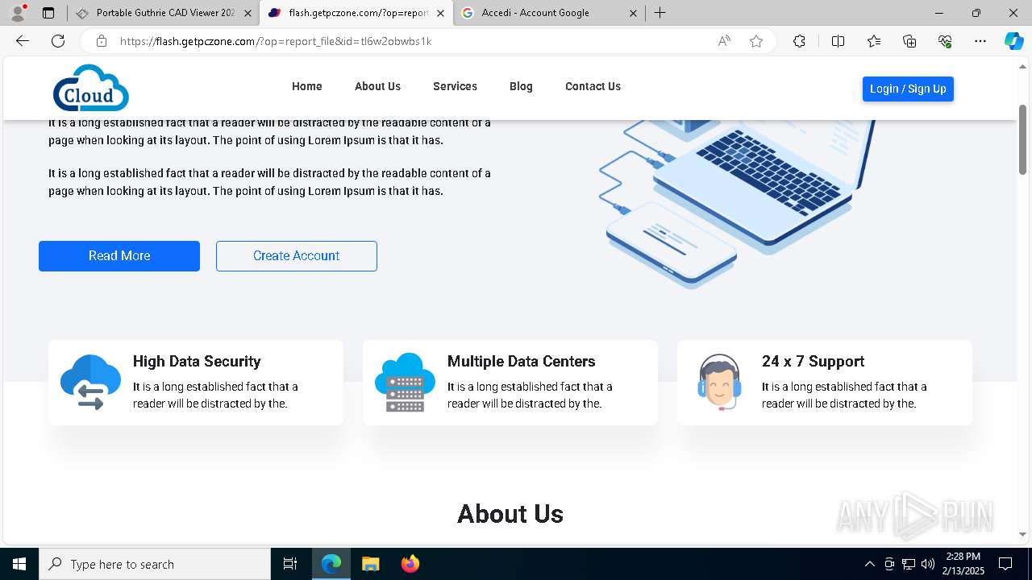Viewport: 1032px width, 580px height.
Task: Open About Us in site navigation
Action: tap(377, 86)
